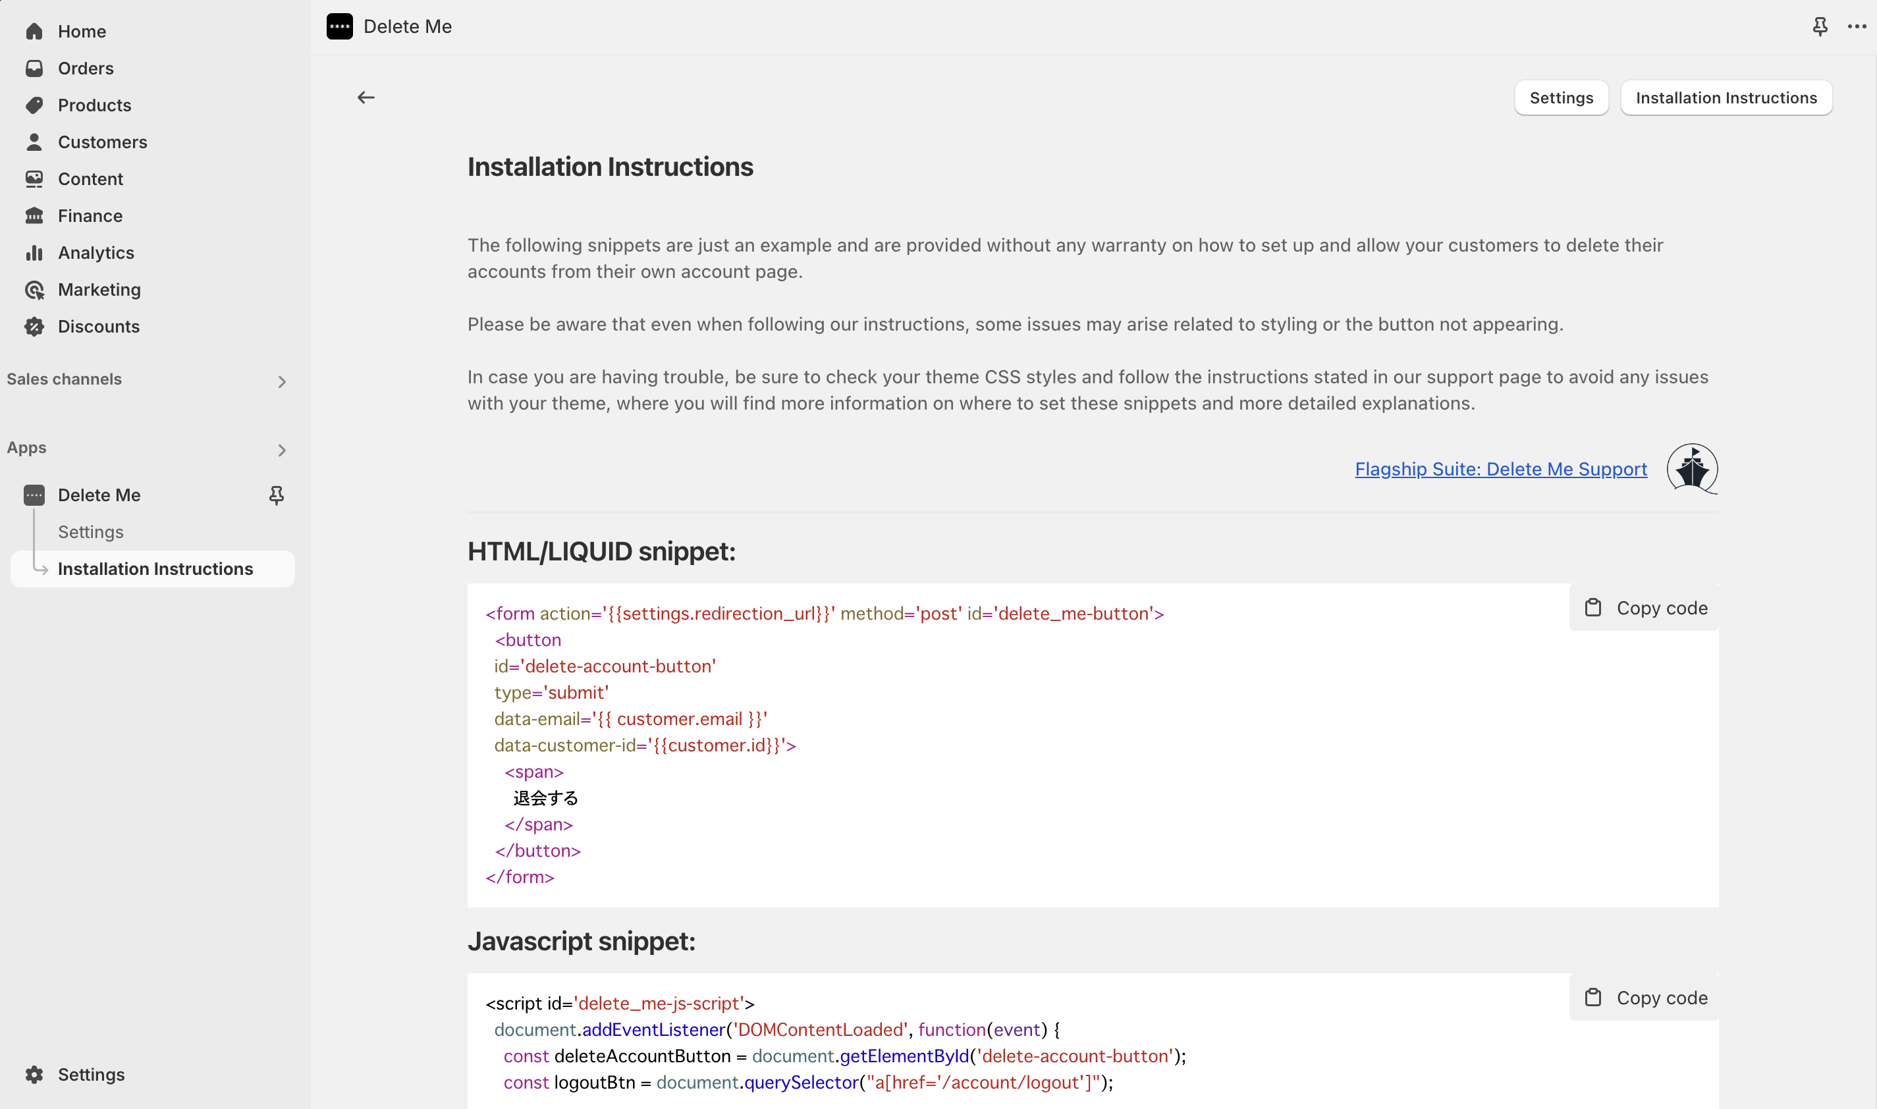This screenshot has height=1109, width=1877.
Task: Expand the Apps section chevron
Action: click(282, 450)
